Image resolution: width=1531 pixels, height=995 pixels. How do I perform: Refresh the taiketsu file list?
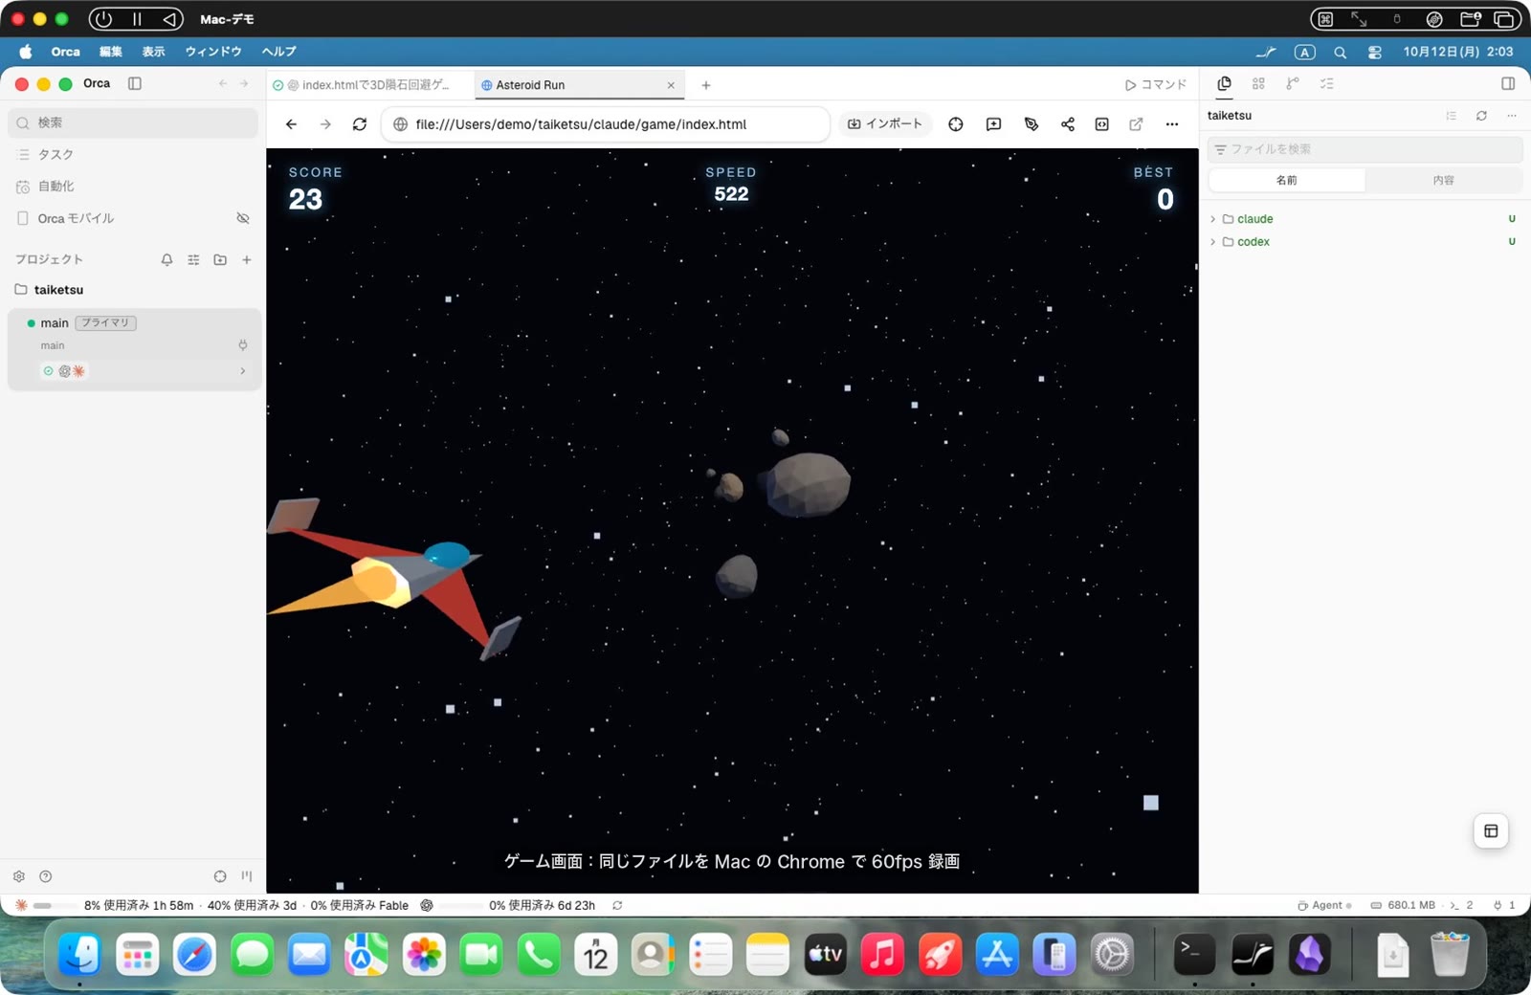(1481, 116)
